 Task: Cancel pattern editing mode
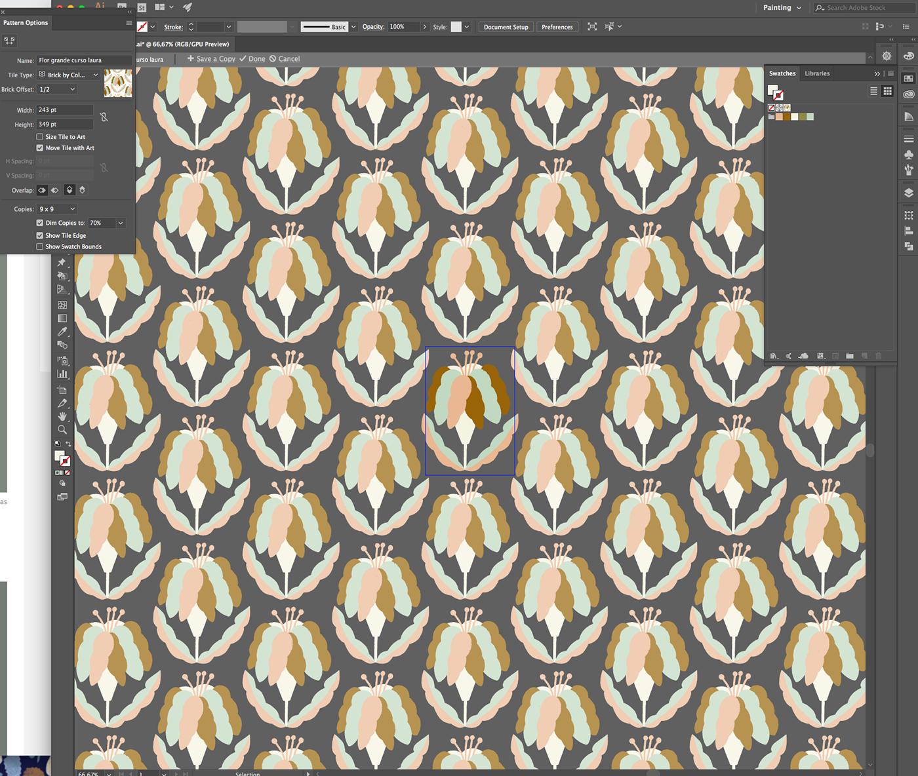point(285,59)
